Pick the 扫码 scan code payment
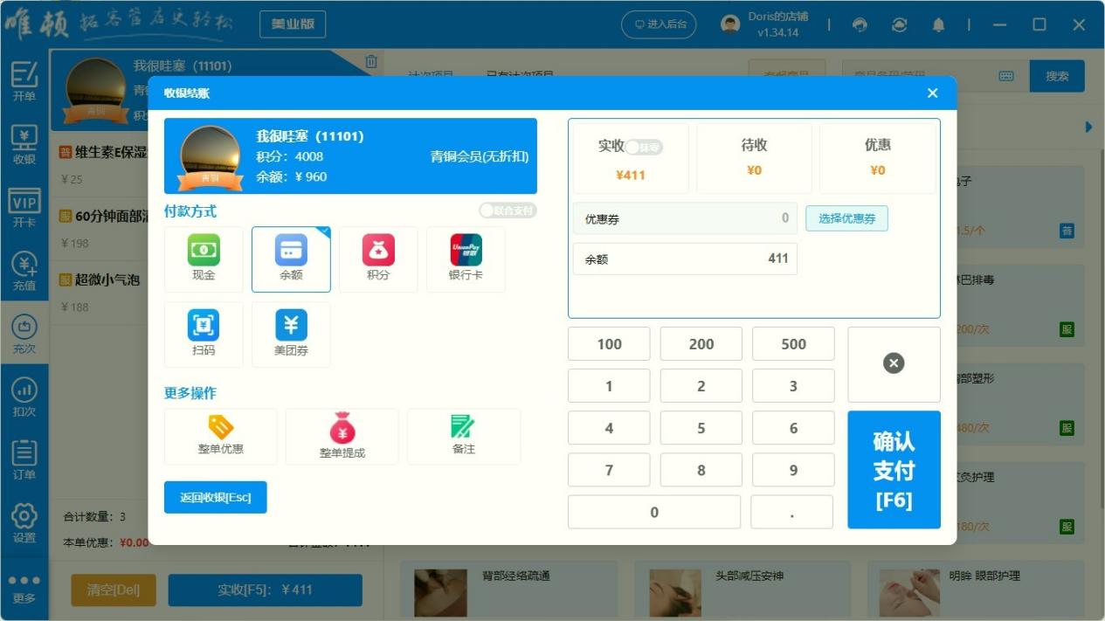 [204, 334]
